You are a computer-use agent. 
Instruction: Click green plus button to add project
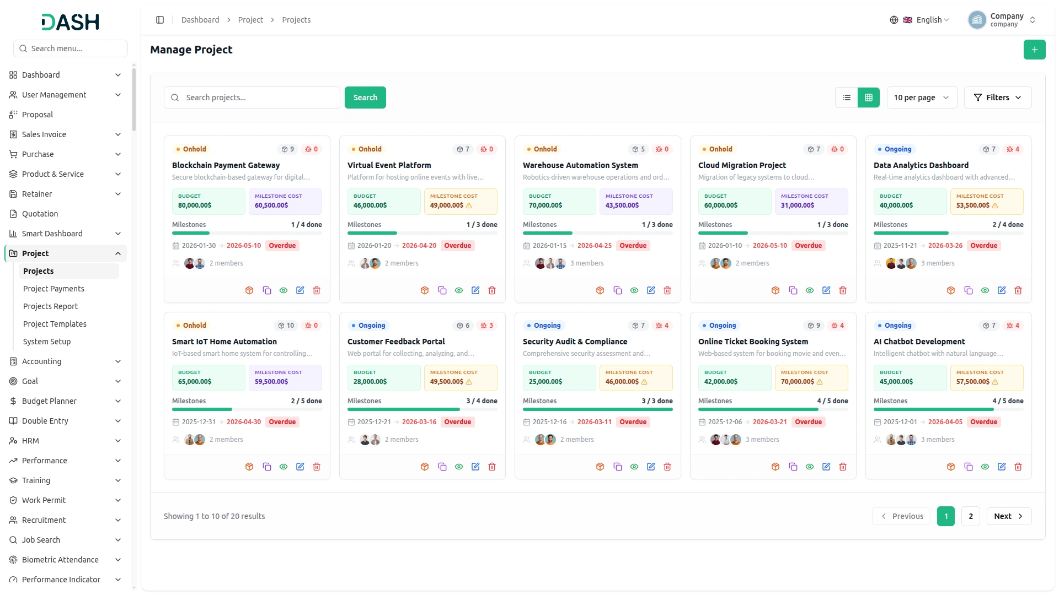tap(1034, 50)
